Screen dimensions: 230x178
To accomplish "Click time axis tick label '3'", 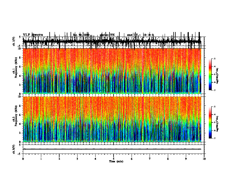I will [77, 159].
